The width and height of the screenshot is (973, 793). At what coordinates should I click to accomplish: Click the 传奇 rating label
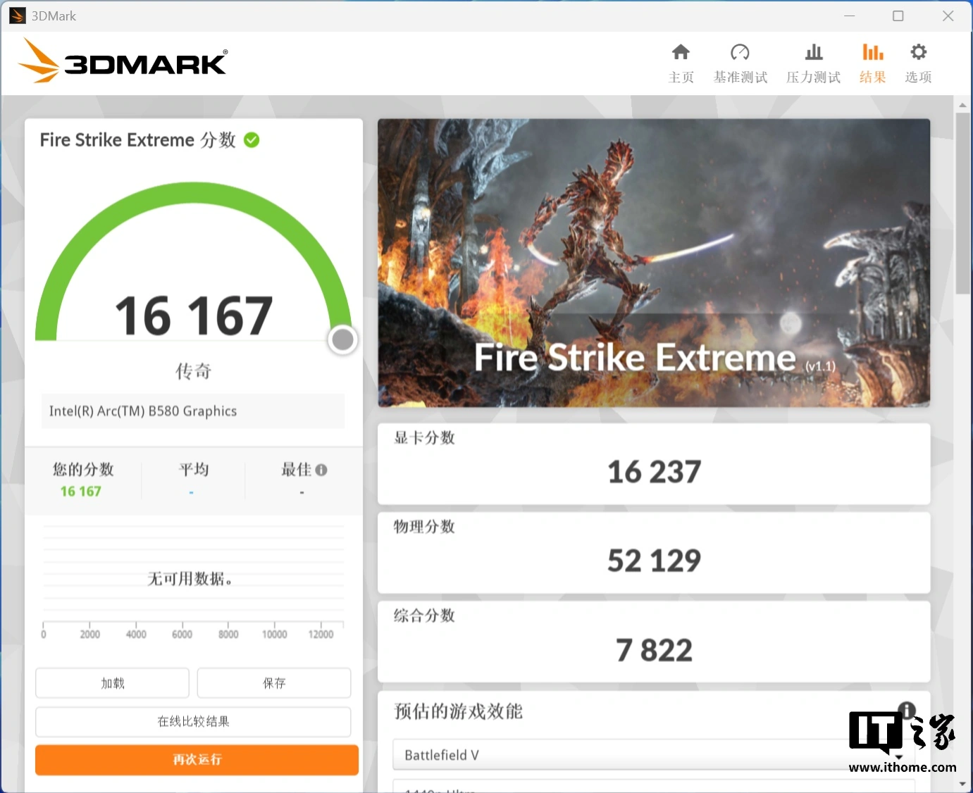pos(193,371)
